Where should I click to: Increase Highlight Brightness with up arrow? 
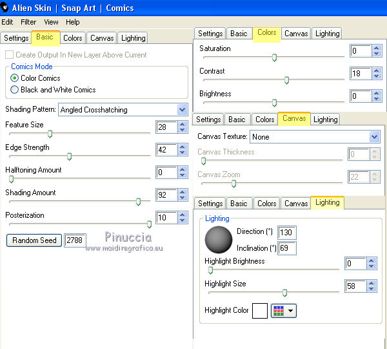click(x=372, y=260)
